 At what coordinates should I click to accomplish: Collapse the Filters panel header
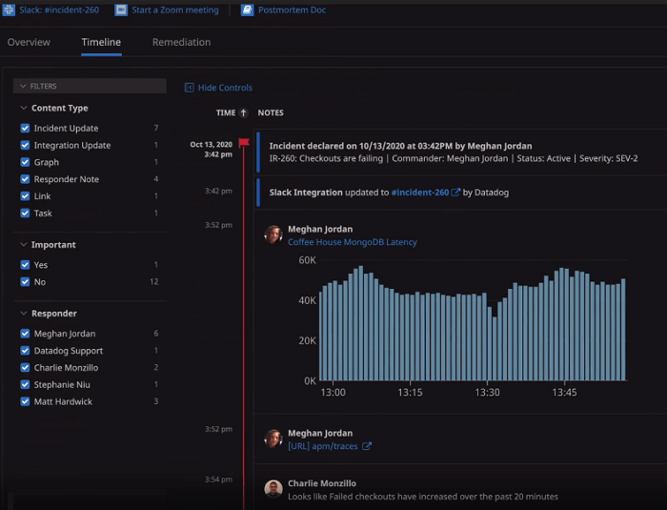(x=22, y=86)
